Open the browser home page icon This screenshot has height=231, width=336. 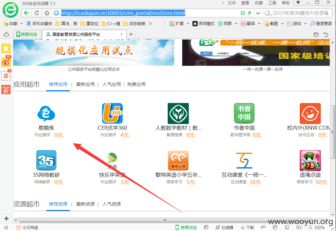pyautogui.click(x=47, y=13)
